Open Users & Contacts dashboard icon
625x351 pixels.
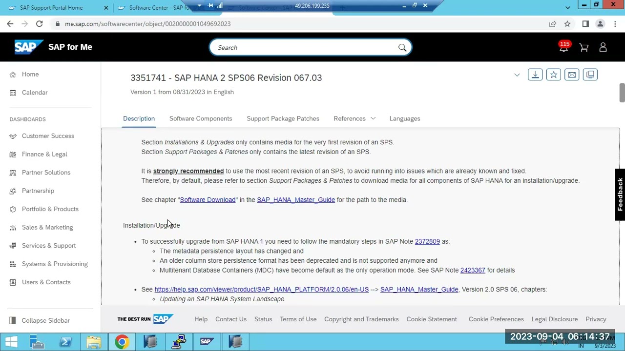(13, 282)
